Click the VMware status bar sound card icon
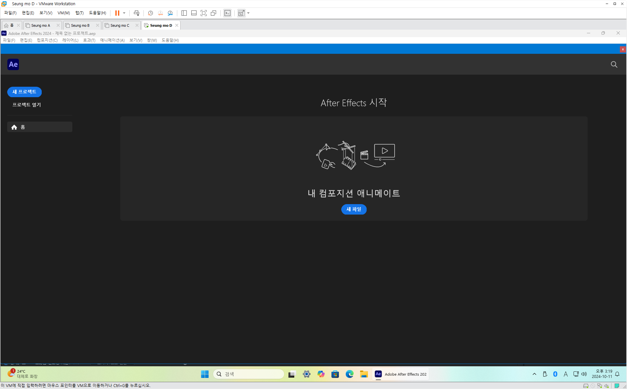The height and width of the screenshot is (389, 627). pyautogui.click(x=606, y=386)
